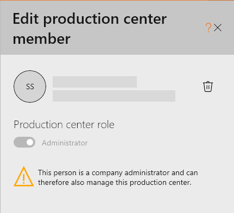Select the longer member email placeholder bar

[x=114, y=96]
